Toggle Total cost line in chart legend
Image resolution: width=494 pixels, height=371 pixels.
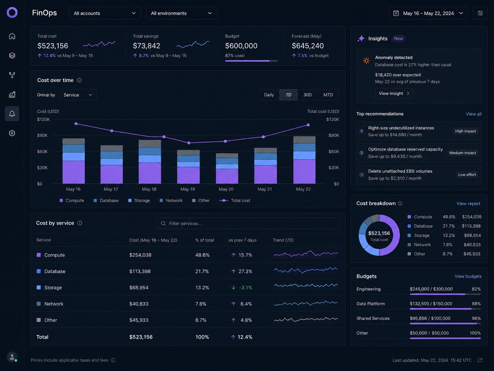pyautogui.click(x=235, y=200)
